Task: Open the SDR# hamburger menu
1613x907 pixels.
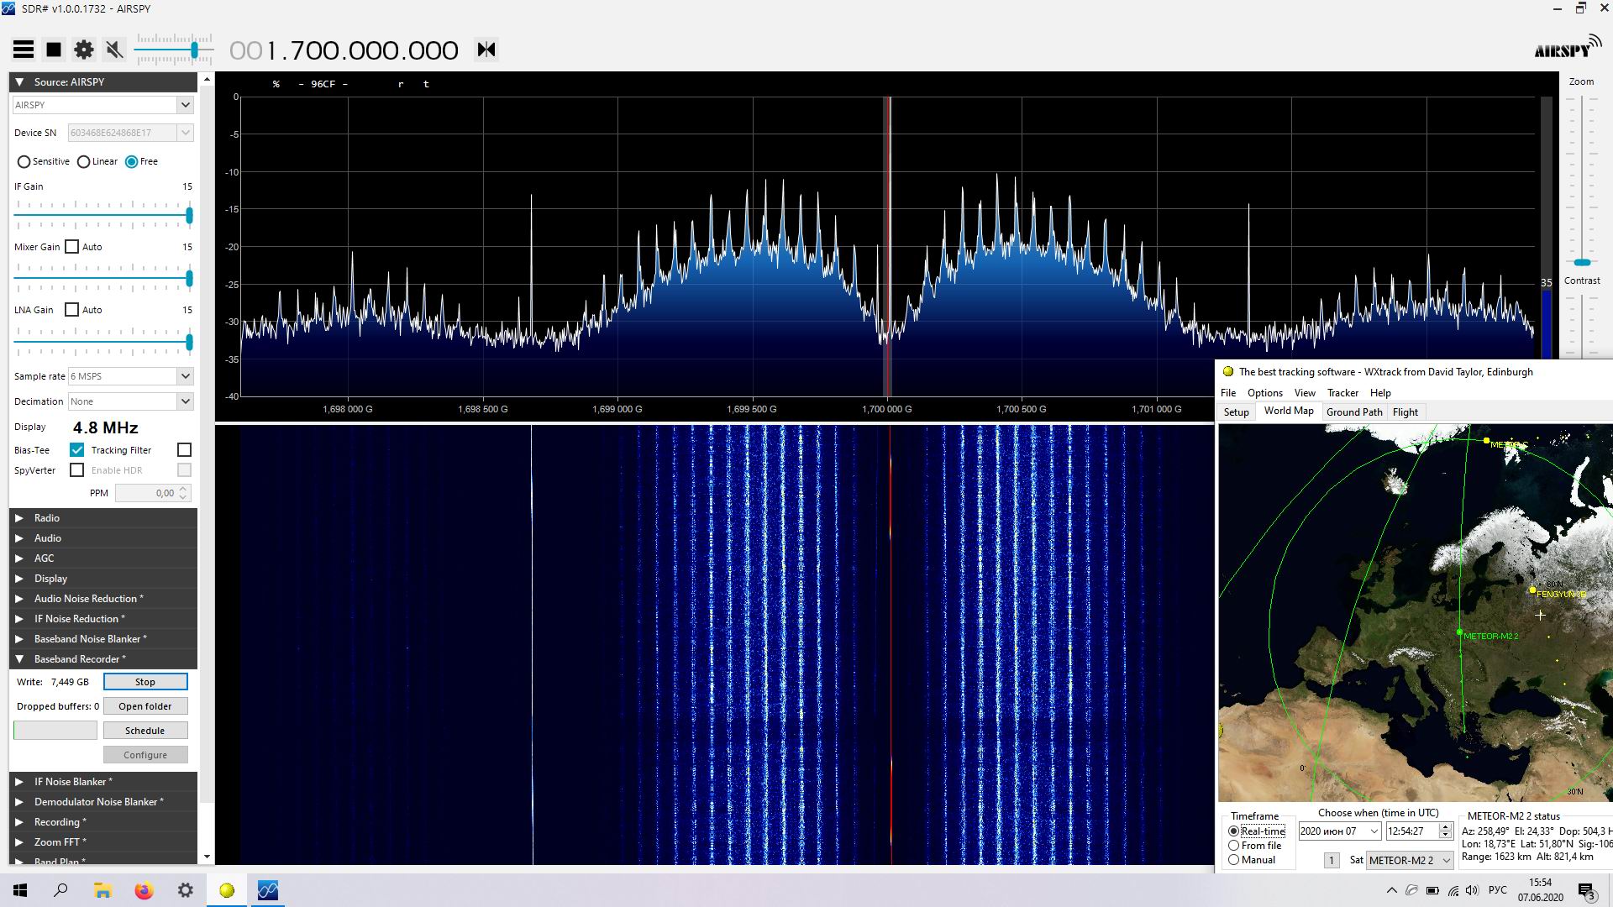Action: [24, 50]
